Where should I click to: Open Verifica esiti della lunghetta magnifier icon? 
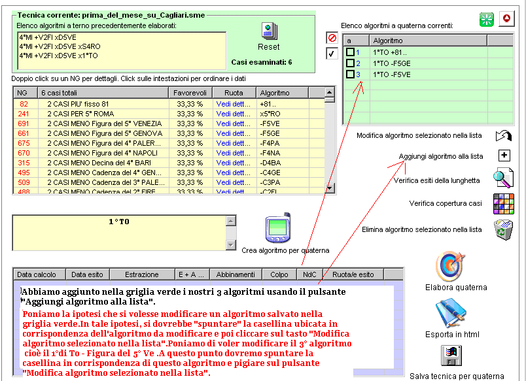(503, 178)
